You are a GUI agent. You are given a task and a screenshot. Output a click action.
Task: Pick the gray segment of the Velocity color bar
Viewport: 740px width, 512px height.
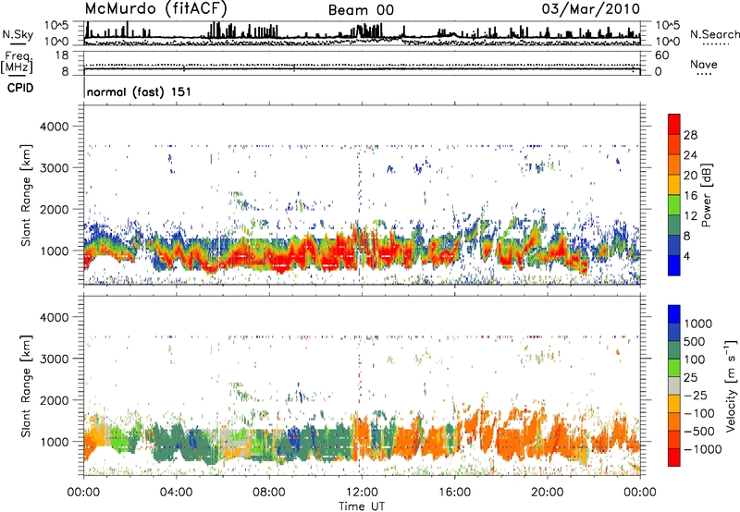674,385
